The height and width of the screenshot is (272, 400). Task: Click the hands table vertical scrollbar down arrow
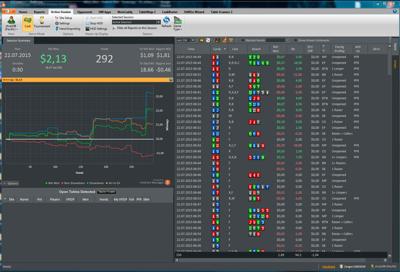(x=389, y=256)
